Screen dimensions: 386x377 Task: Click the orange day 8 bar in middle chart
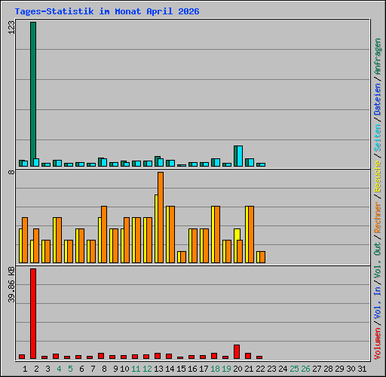[104, 234]
